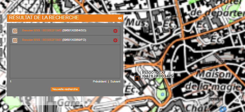Click the BSS001DTXF map label
245x112 pixels.
[157, 74]
